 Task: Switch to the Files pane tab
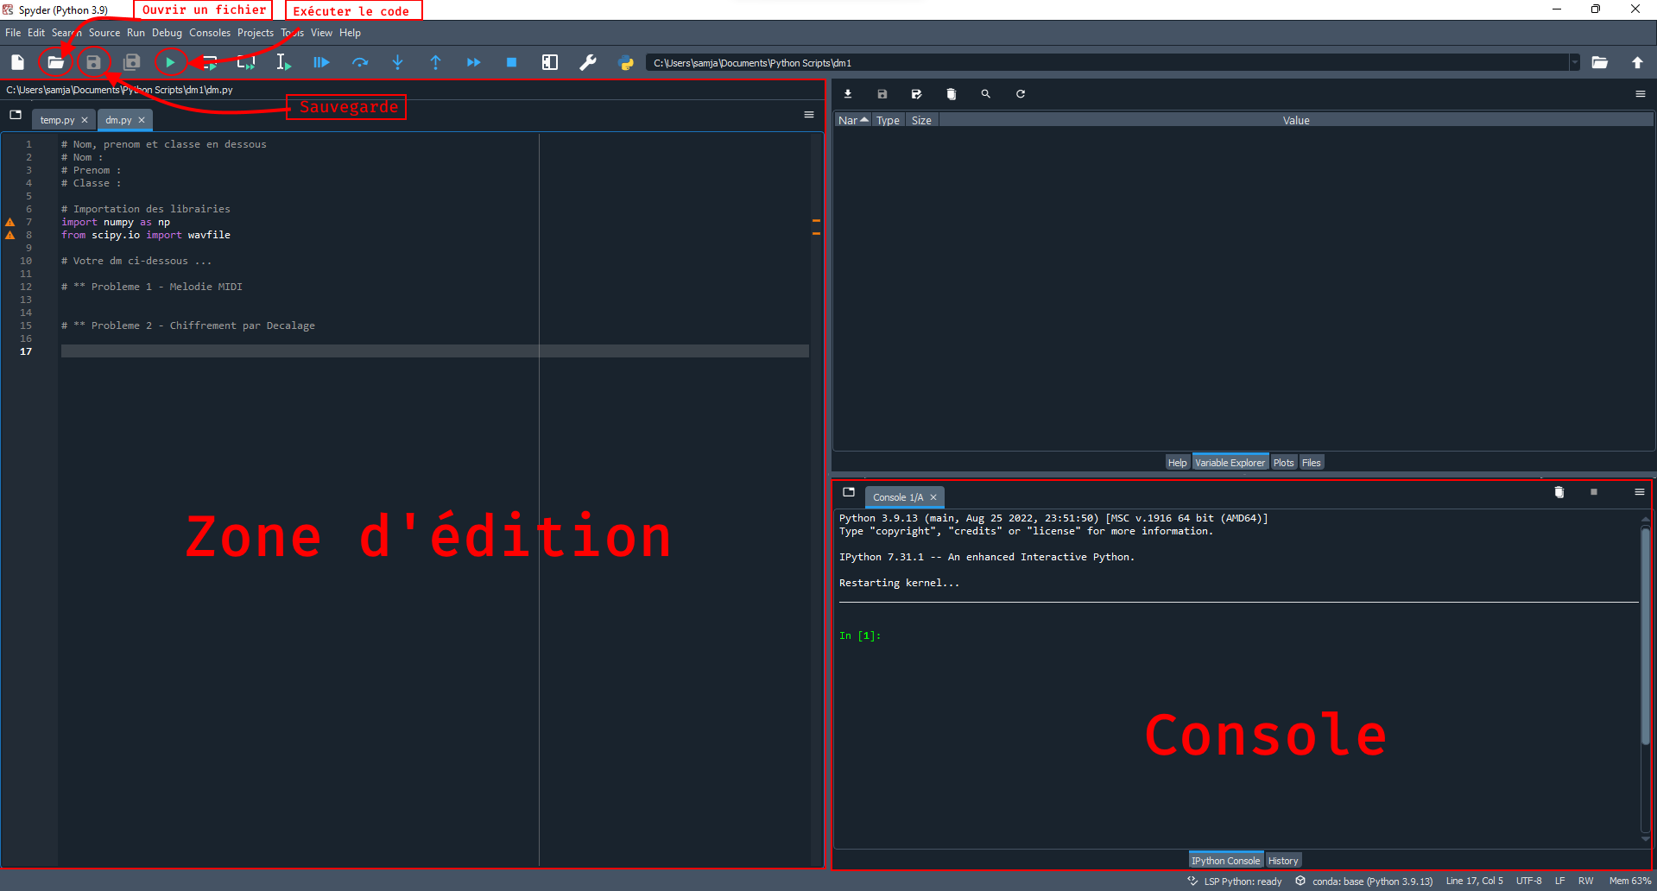[1311, 463]
